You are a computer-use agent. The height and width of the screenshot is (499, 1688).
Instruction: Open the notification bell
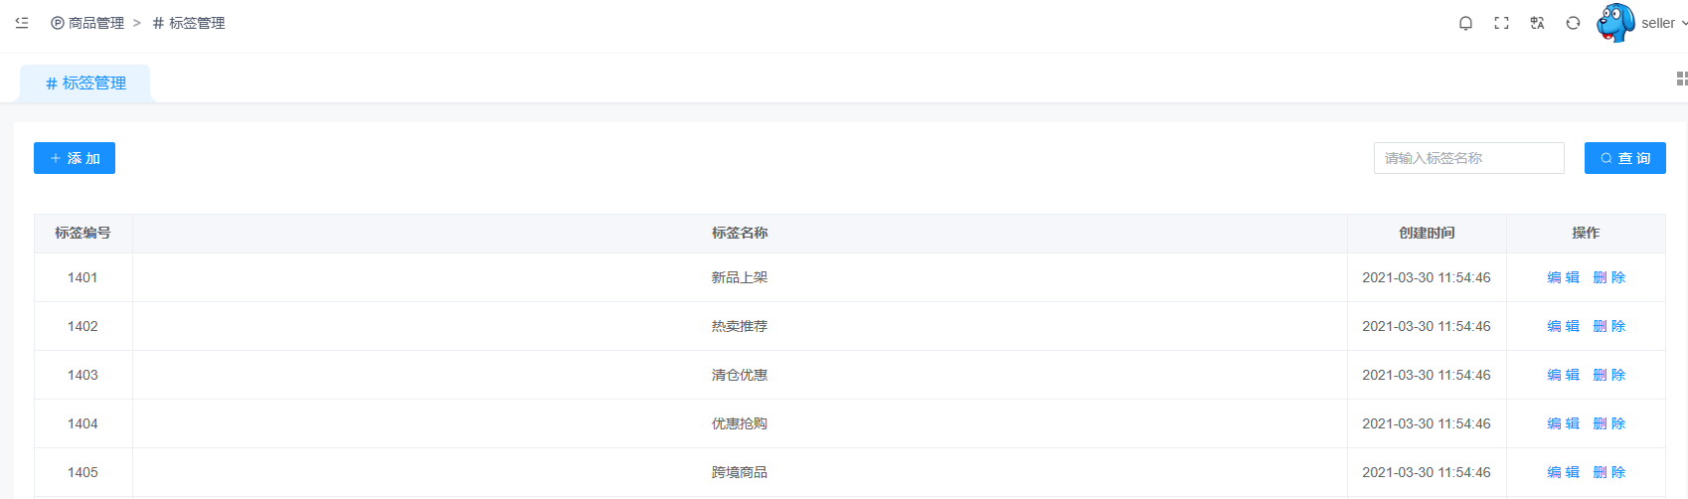point(1465,23)
